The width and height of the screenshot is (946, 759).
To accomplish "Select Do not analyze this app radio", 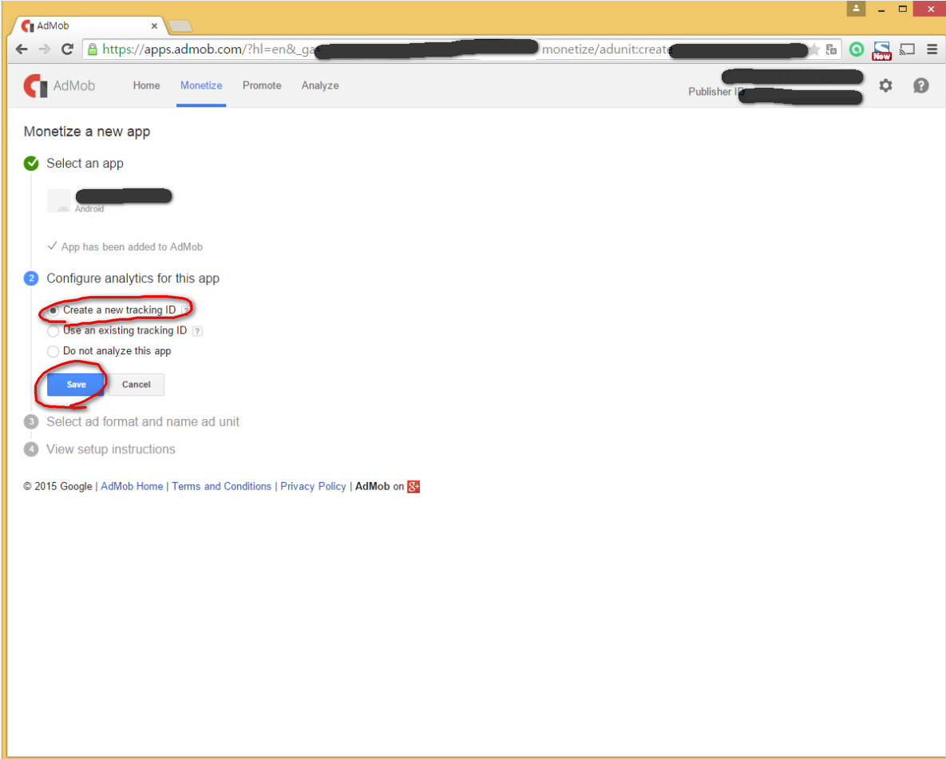I will click(x=53, y=351).
